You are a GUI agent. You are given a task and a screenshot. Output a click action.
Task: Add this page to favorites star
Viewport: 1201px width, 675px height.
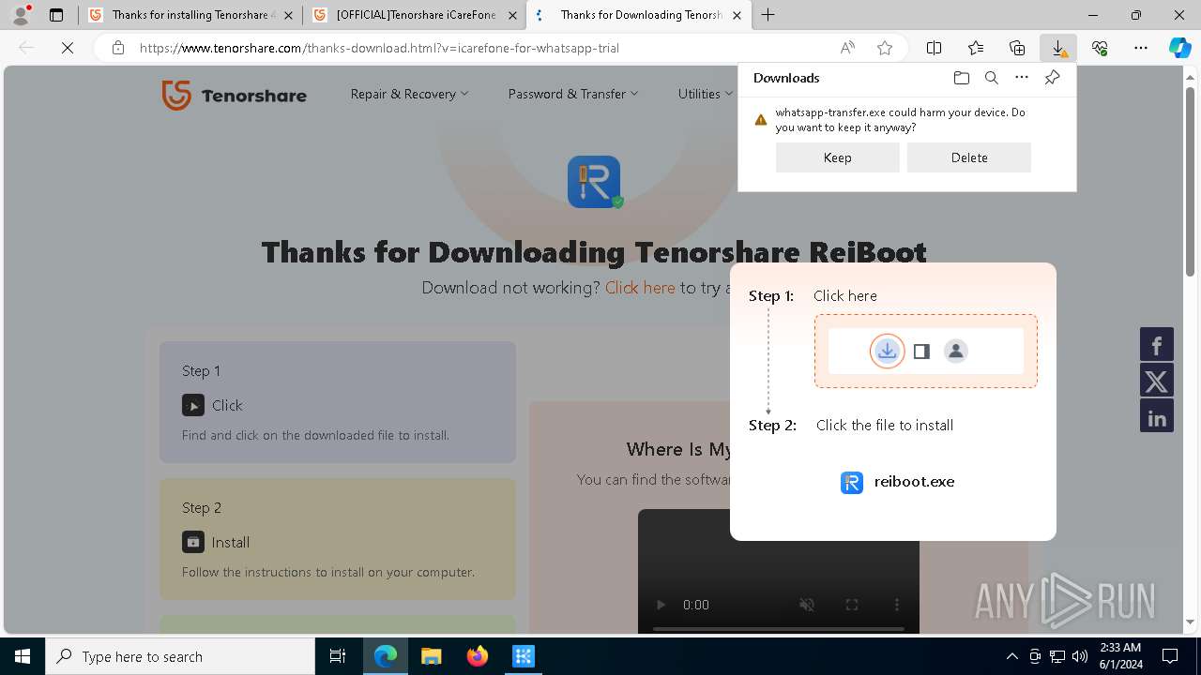(x=885, y=48)
